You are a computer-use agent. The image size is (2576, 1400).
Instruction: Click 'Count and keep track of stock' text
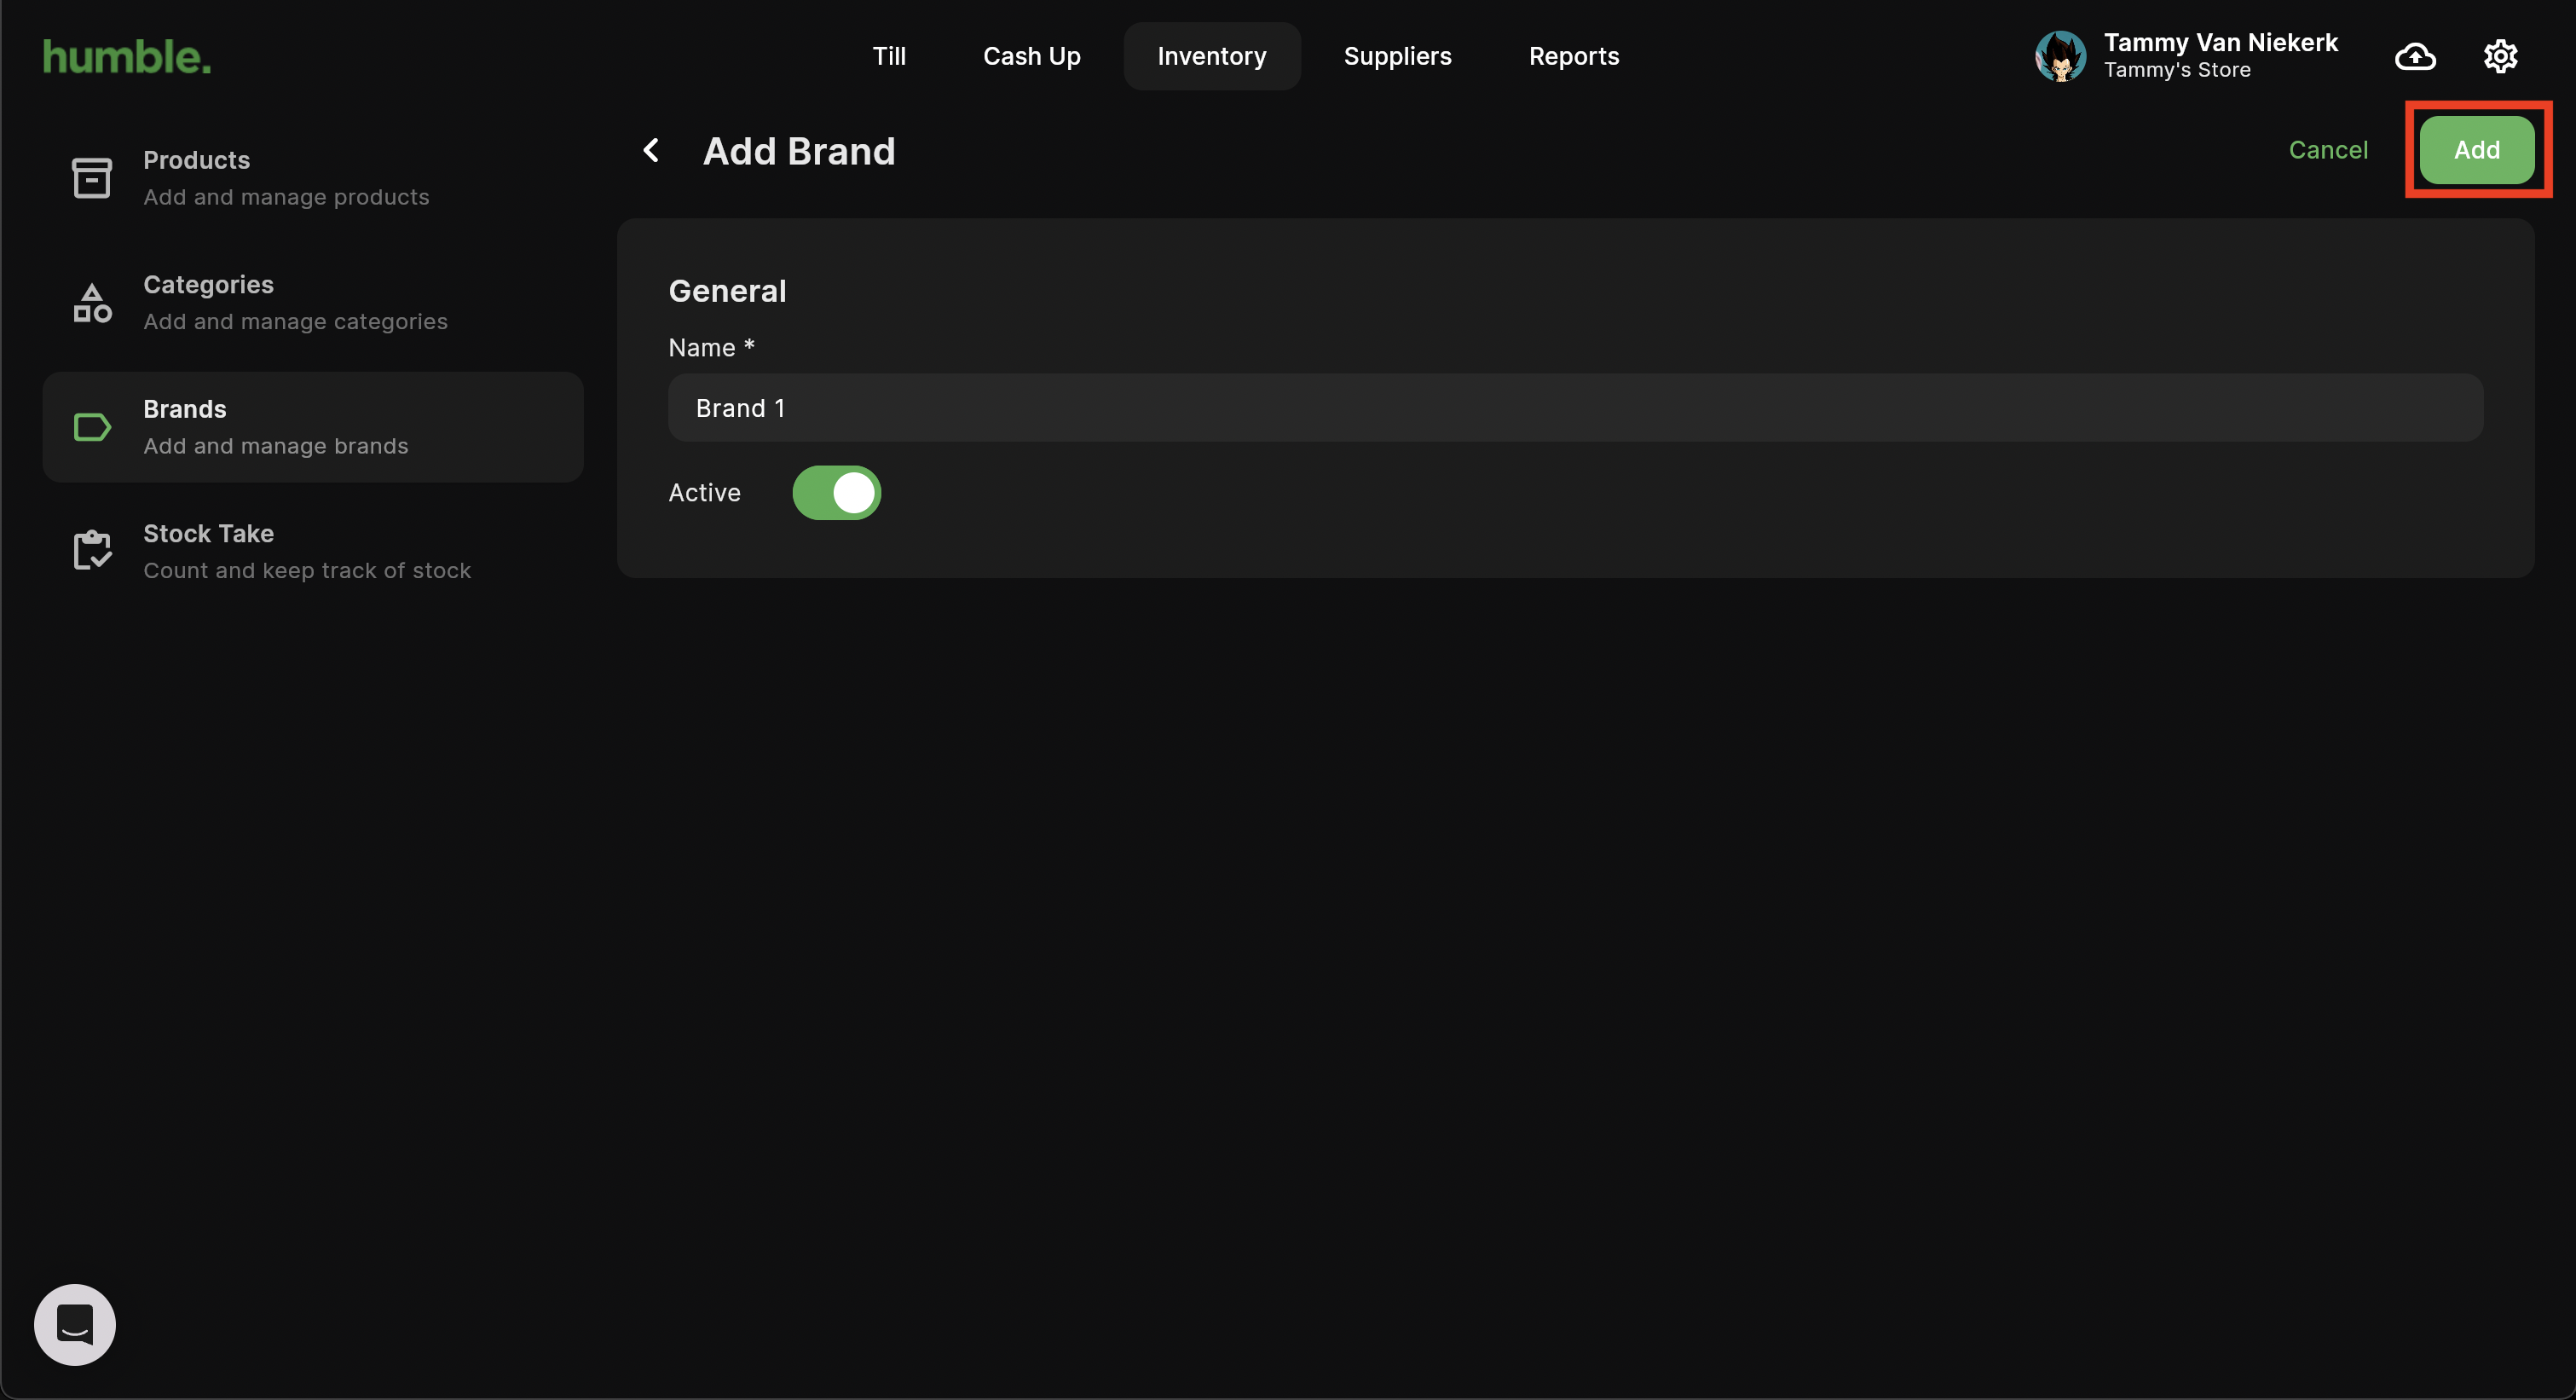tap(306, 570)
